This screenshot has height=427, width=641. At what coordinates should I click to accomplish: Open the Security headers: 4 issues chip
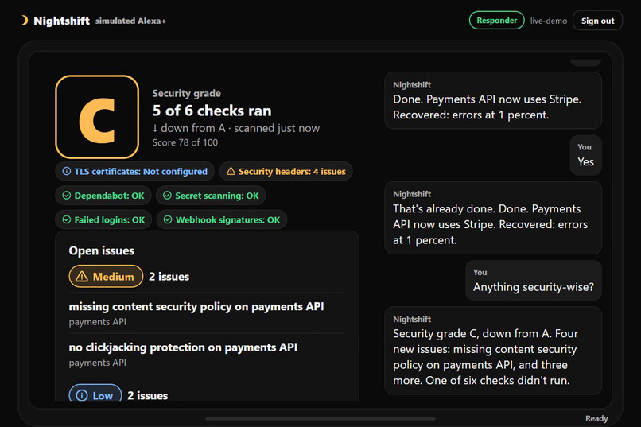click(286, 171)
